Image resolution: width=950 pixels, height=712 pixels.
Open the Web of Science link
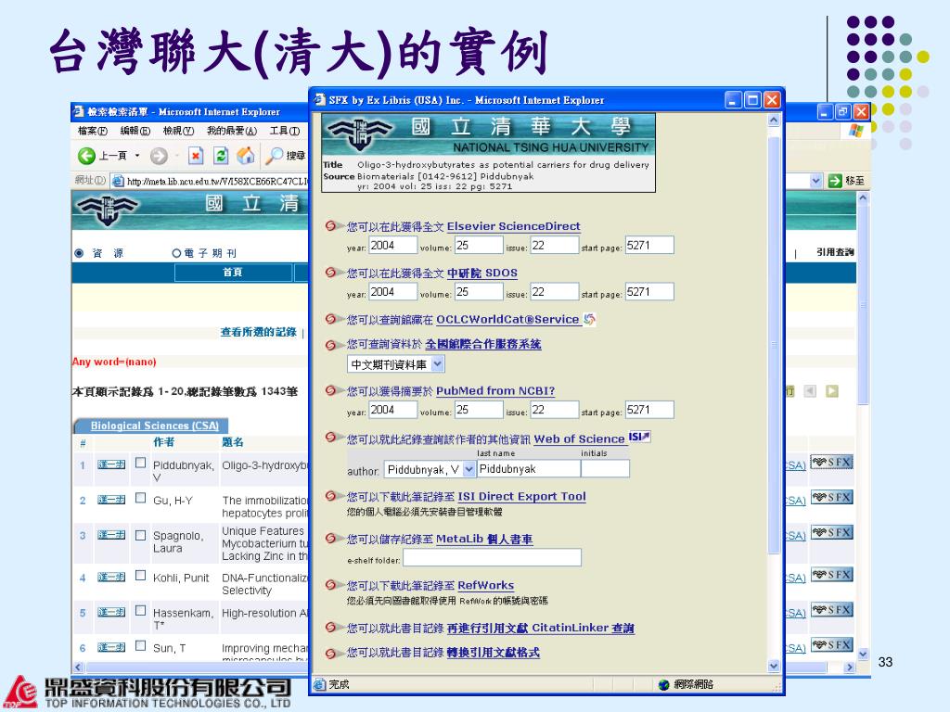[579, 439]
